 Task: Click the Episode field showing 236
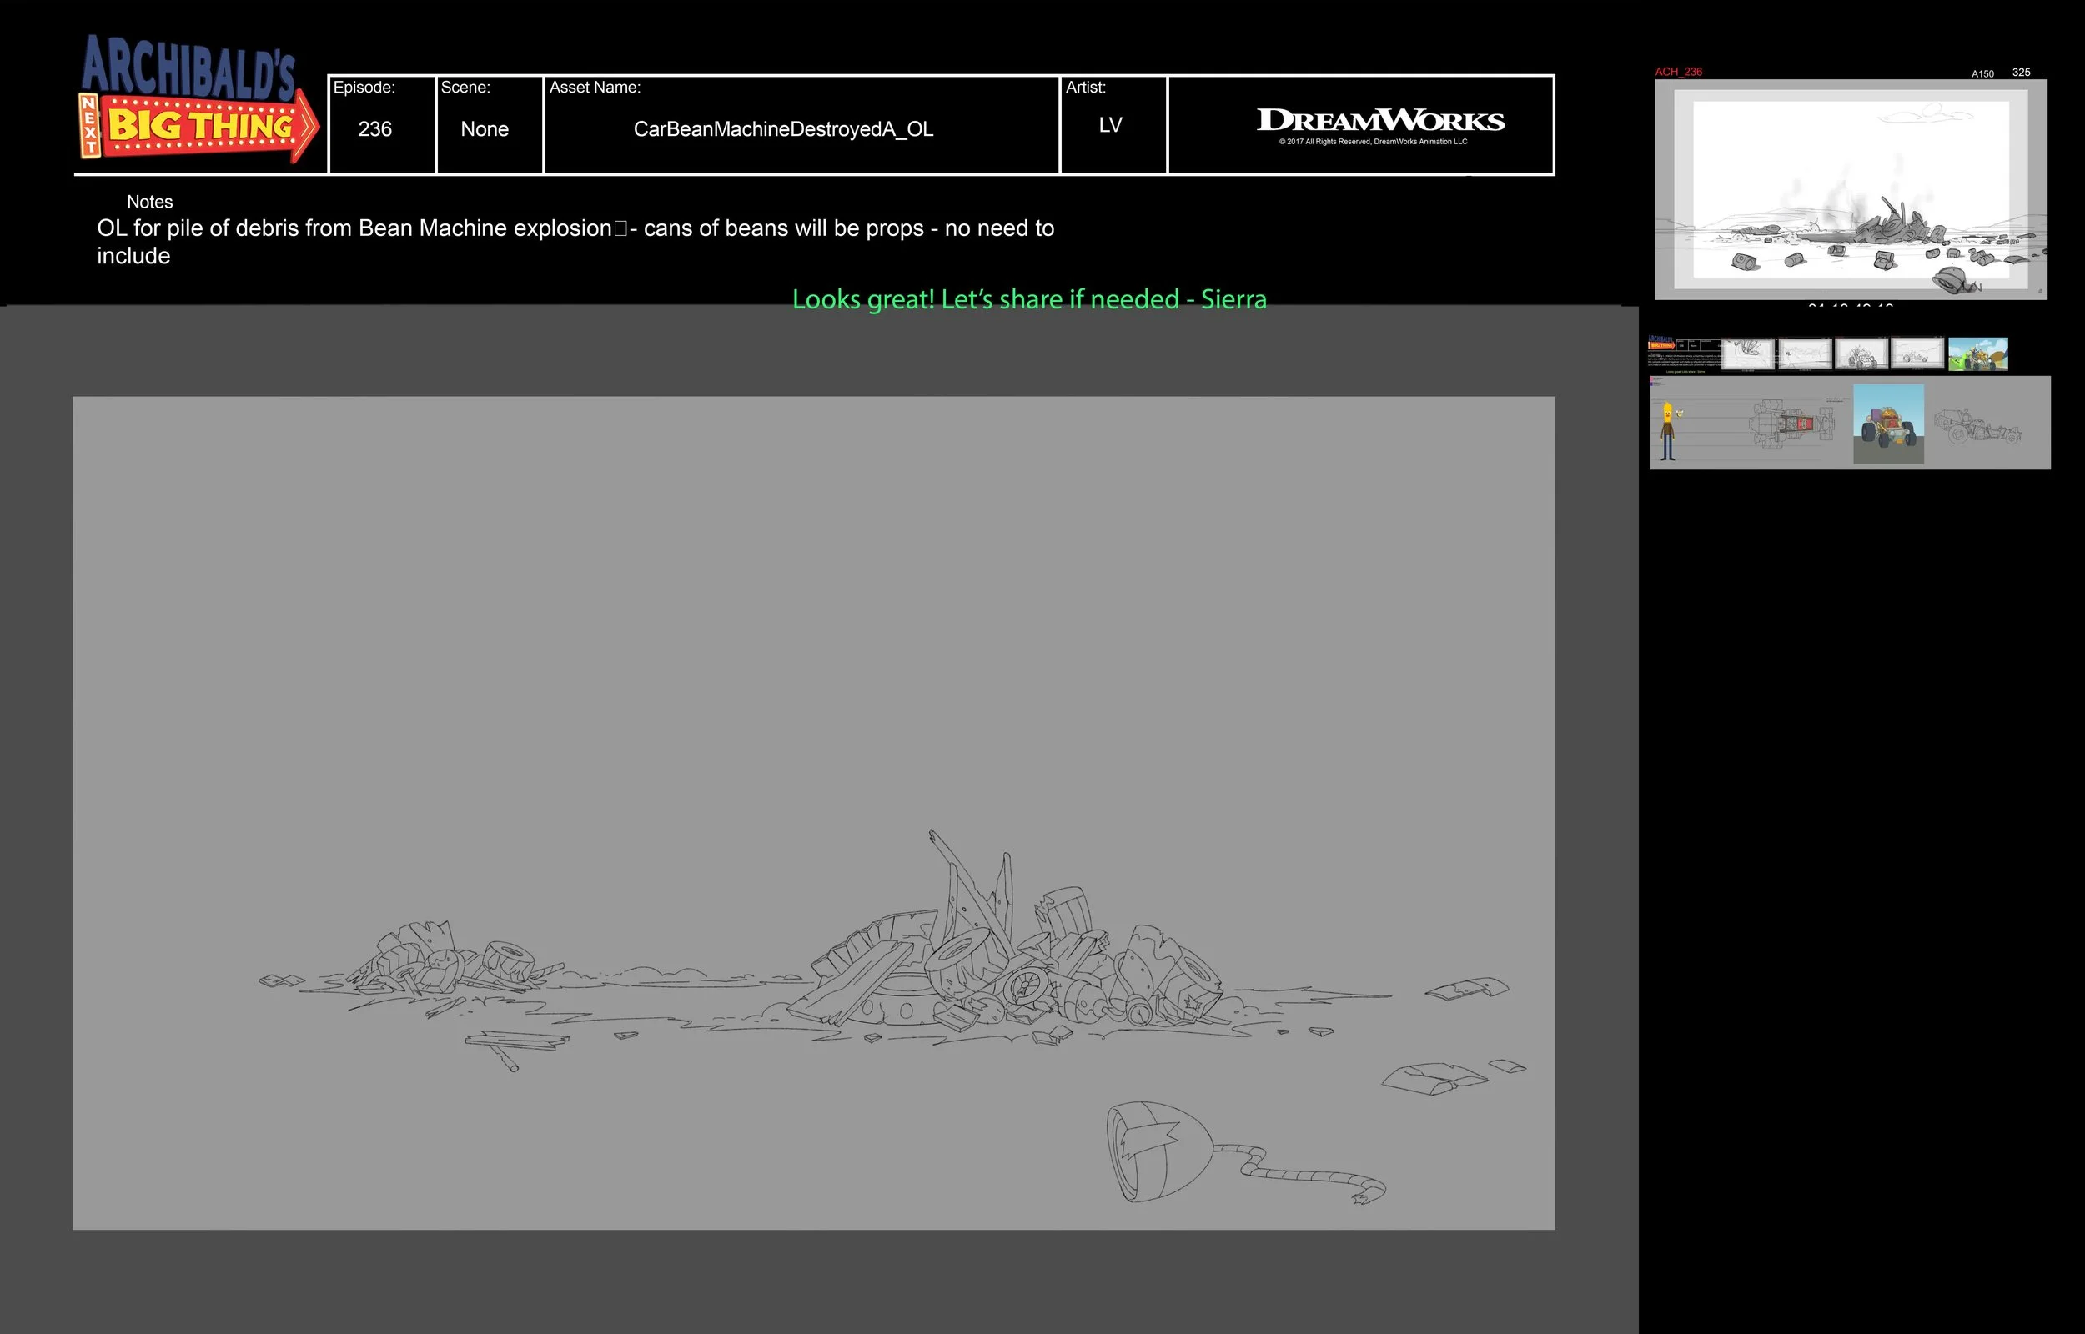[x=375, y=129]
